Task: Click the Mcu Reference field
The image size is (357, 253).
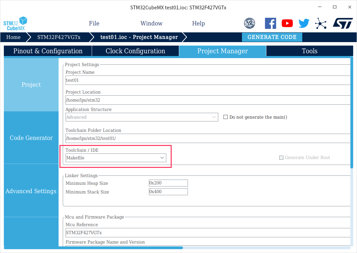Action: pyautogui.click(x=208, y=232)
